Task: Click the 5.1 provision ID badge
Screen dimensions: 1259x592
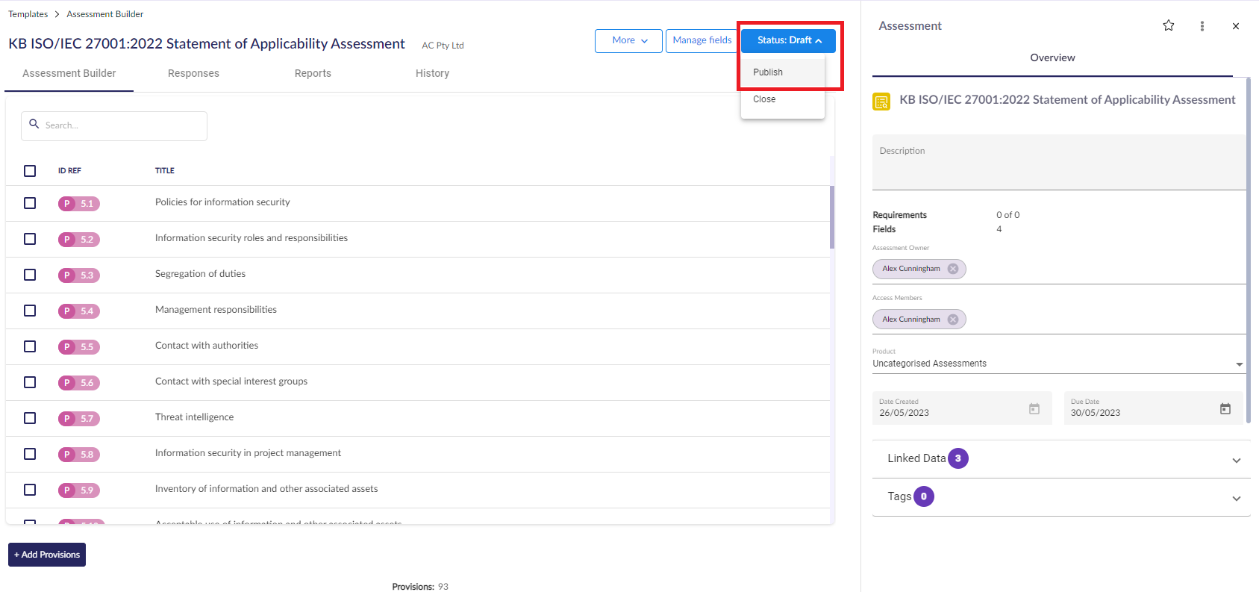Action: (x=79, y=204)
